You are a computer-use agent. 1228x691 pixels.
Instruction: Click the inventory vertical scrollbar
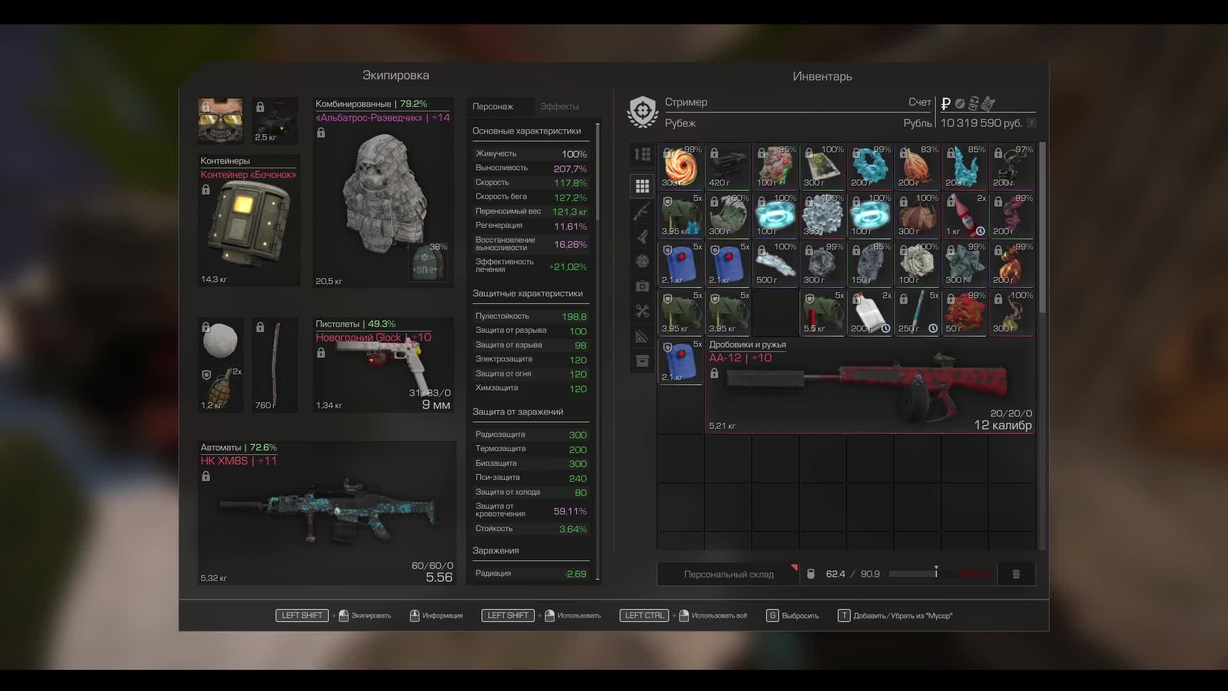(x=1043, y=227)
